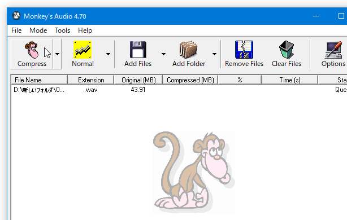Open the File menu

click(16, 30)
